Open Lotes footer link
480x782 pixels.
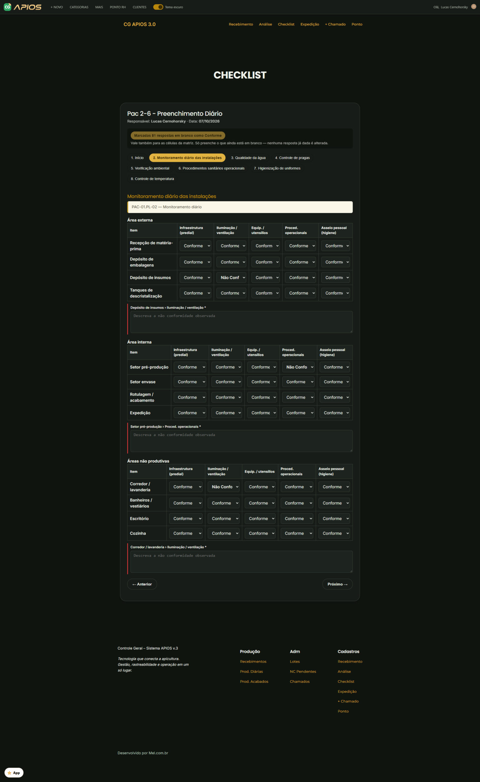(x=295, y=661)
